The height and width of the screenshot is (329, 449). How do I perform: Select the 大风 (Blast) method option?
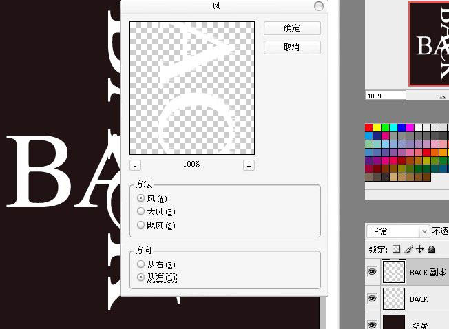coord(142,211)
